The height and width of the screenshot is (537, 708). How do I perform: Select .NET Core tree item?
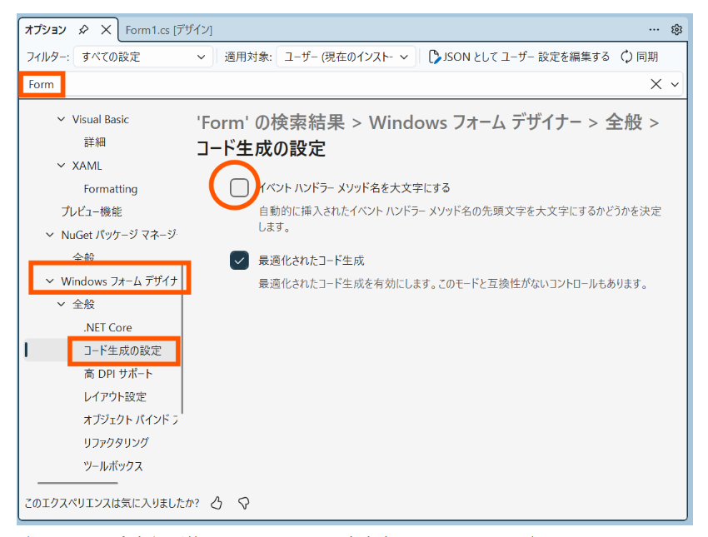108,327
